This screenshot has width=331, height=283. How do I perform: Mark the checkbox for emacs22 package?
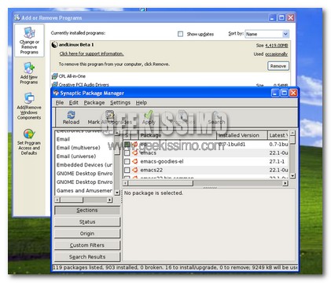coord(127,170)
